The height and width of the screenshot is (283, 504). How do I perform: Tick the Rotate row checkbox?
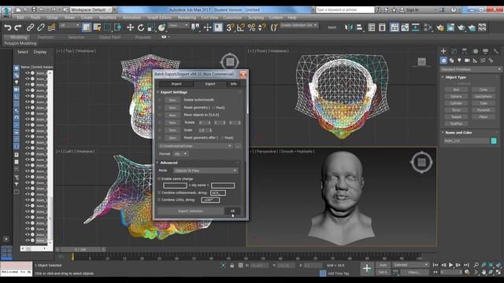(x=159, y=123)
